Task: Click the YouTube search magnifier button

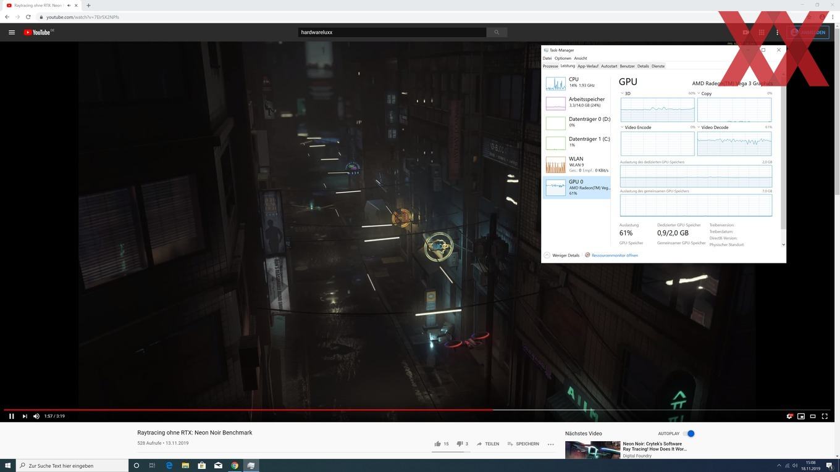Action: [497, 32]
